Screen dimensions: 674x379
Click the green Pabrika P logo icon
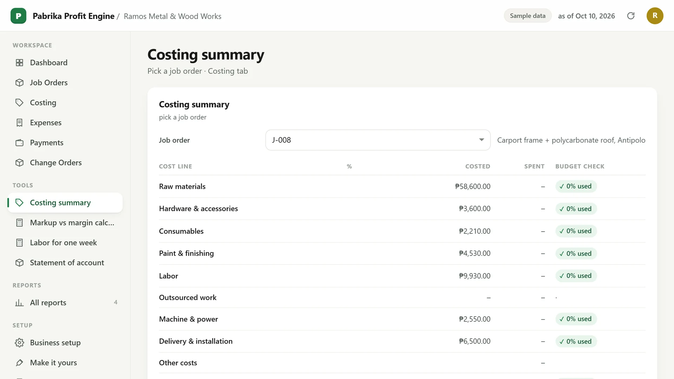point(18,16)
